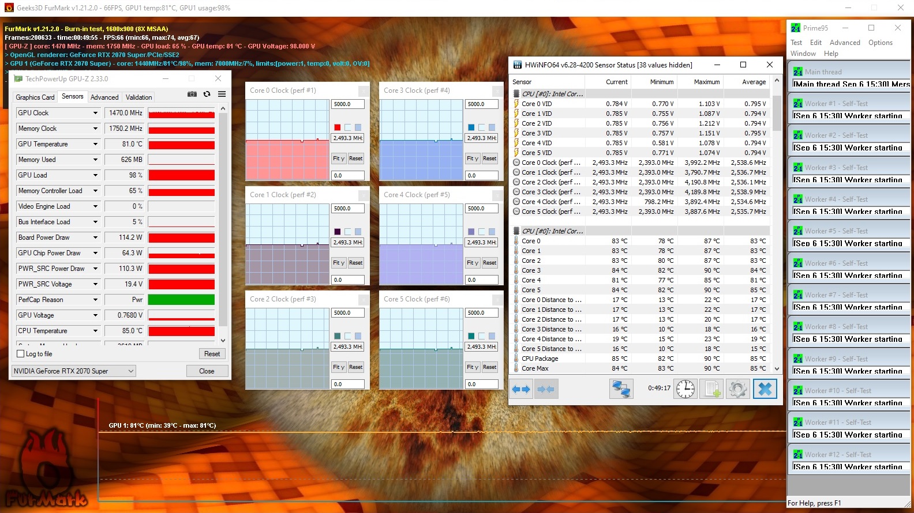Click the 5000.0 max field in Core 1 graph
Viewport: 914px width, 513px height.
(x=348, y=209)
